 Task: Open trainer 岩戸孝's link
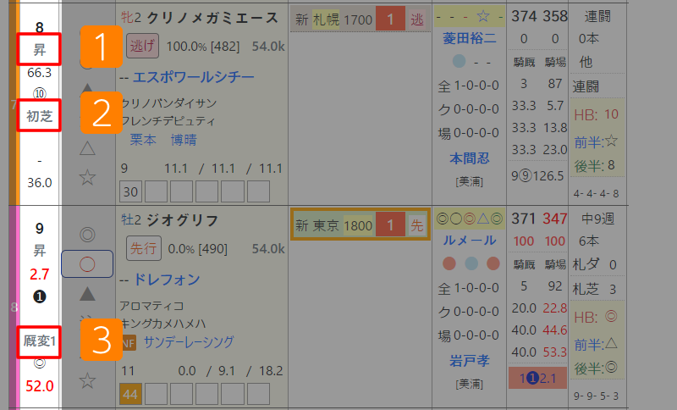467,361
